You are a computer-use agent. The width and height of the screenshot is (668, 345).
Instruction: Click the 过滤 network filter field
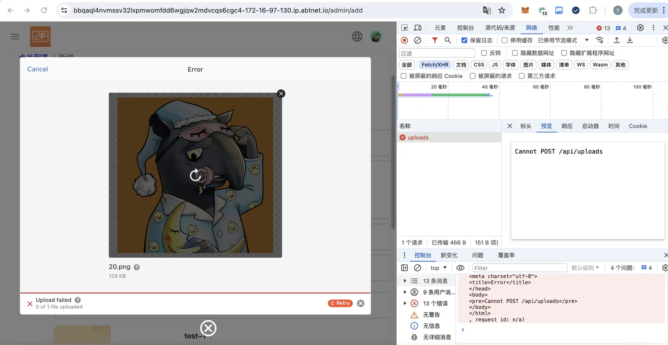click(x=437, y=53)
